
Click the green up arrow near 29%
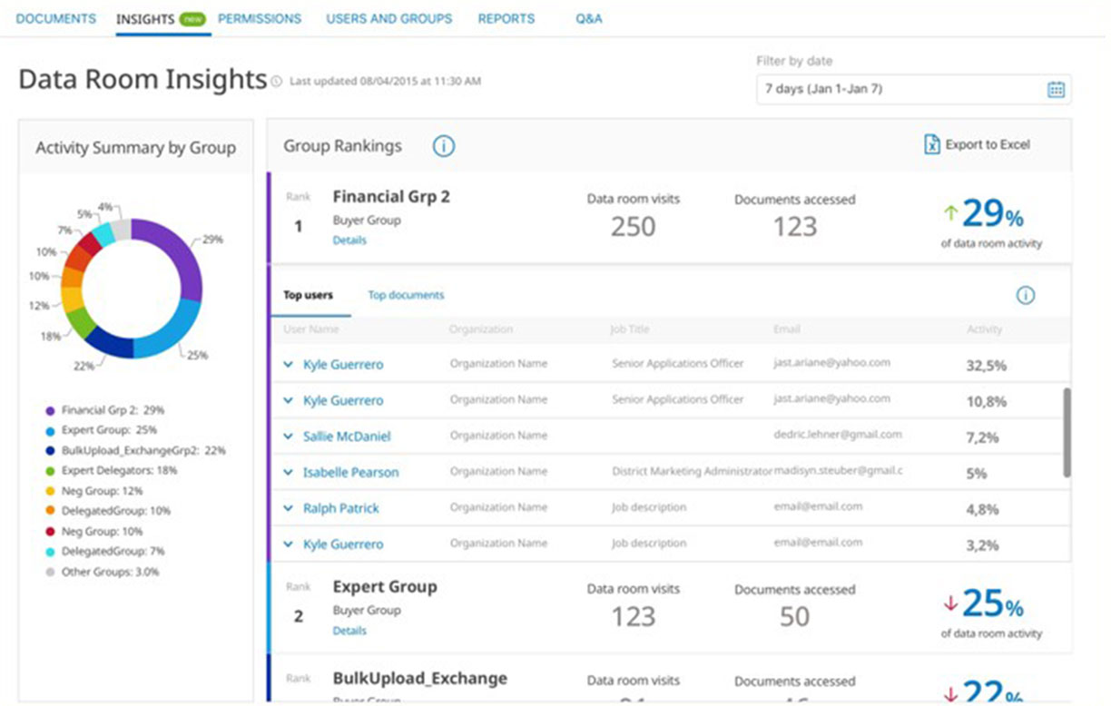click(950, 214)
